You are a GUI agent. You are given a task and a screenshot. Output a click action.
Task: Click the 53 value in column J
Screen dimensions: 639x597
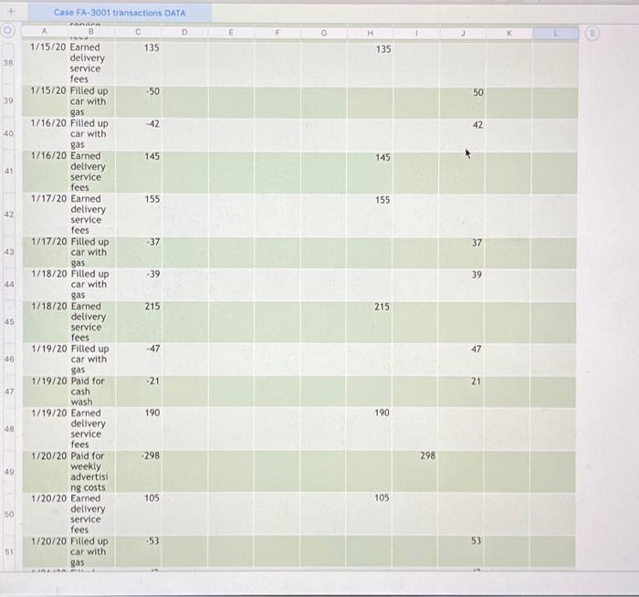[476, 540]
